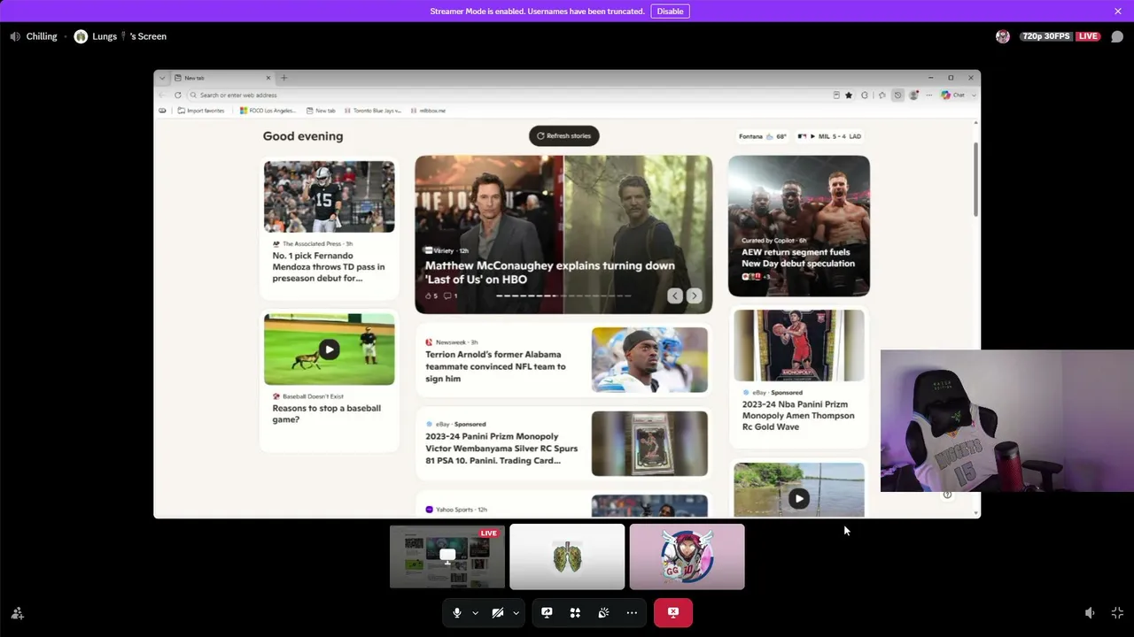Open the chat bubble icon

pos(1117,36)
